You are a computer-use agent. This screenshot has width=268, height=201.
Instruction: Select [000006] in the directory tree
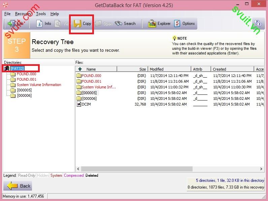click(x=24, y=95)
